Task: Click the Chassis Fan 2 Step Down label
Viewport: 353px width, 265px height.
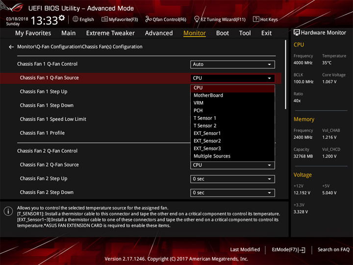Action: (47, 192)
